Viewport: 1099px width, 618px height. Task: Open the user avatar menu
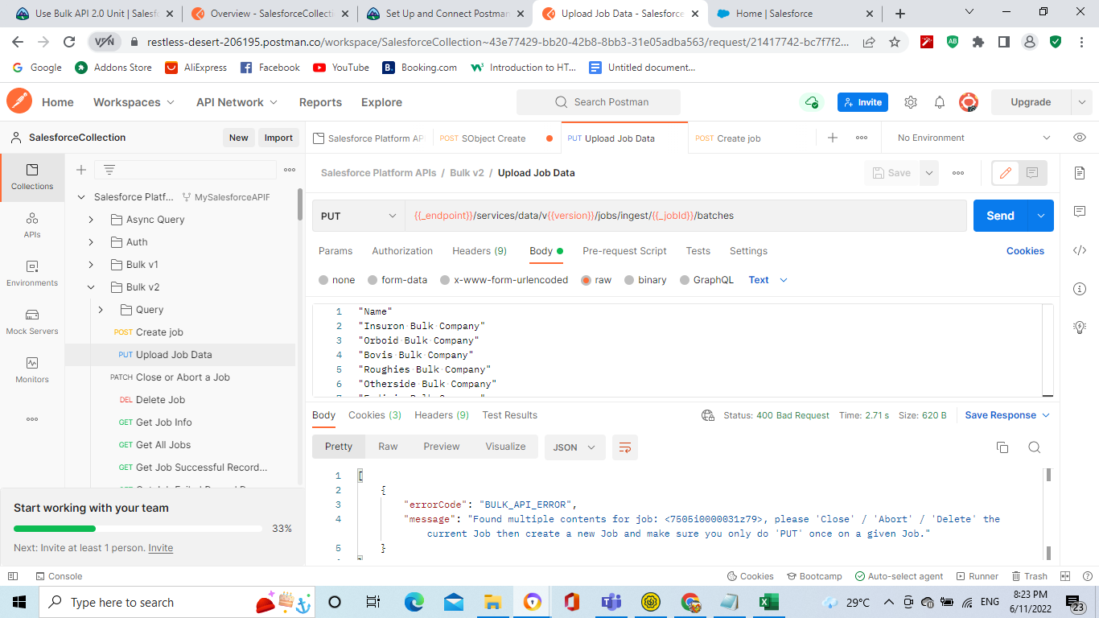[969, 102]
